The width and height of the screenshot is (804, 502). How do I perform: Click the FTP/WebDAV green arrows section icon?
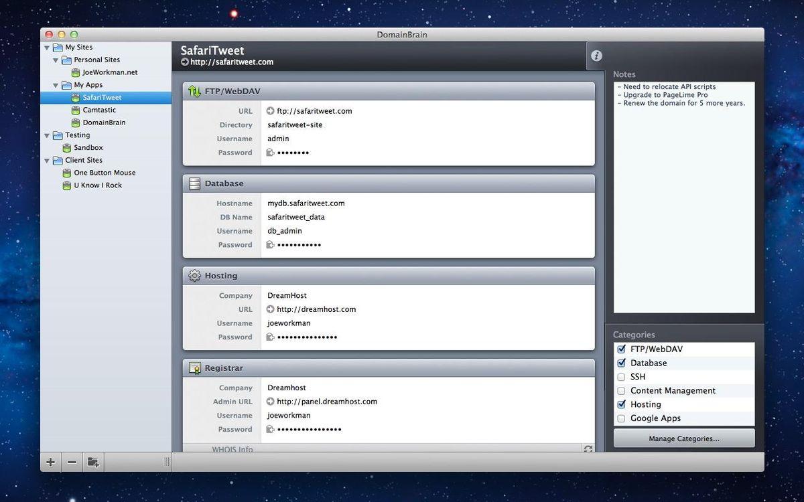tap(194, 91)
